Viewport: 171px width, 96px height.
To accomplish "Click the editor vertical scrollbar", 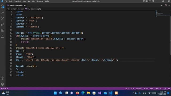I will 170,36.
